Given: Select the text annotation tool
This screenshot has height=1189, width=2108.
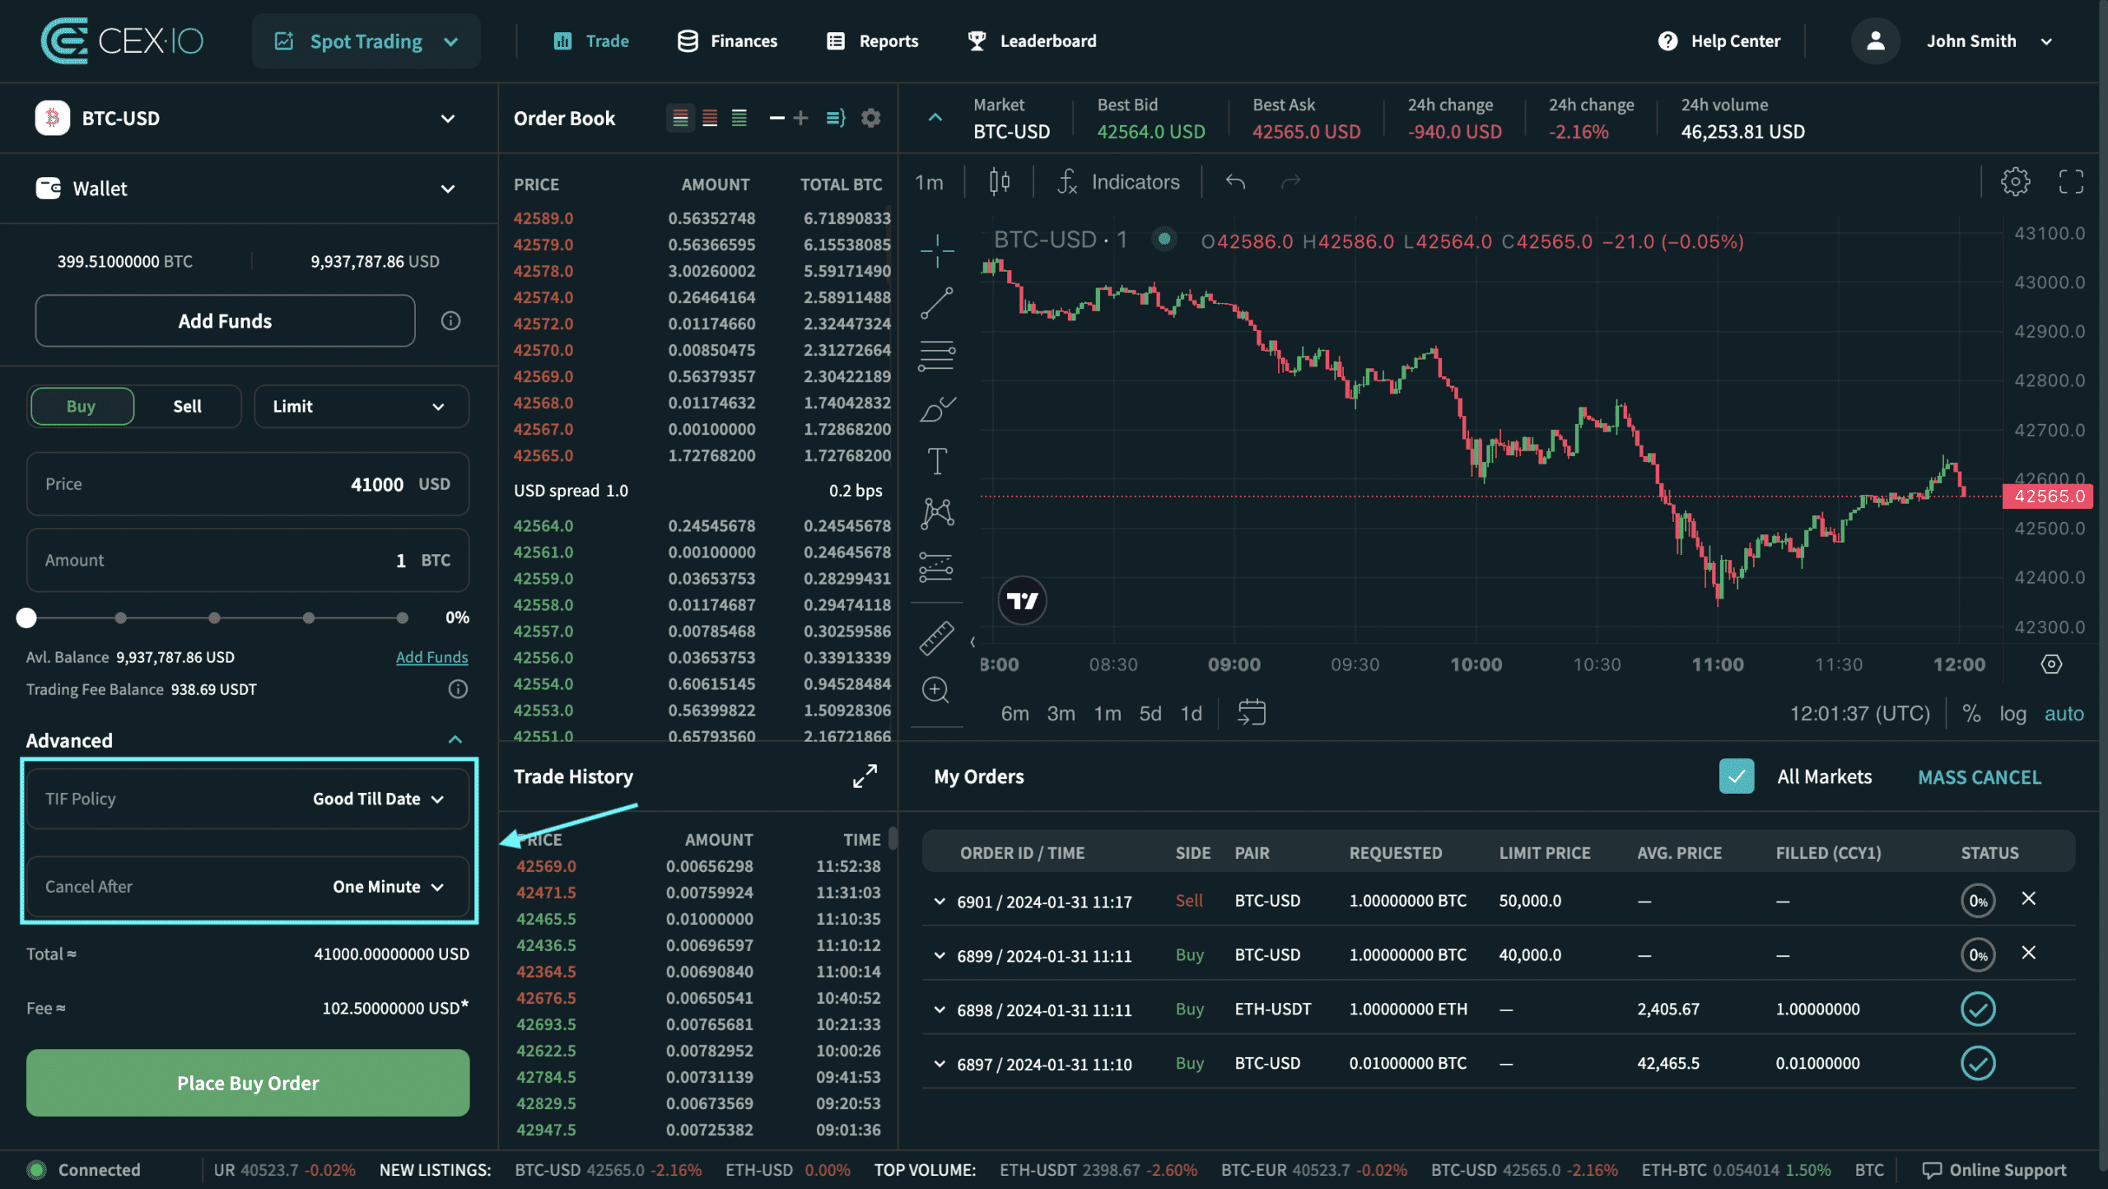Looking at the screenshot, I should tap(937, 461).
